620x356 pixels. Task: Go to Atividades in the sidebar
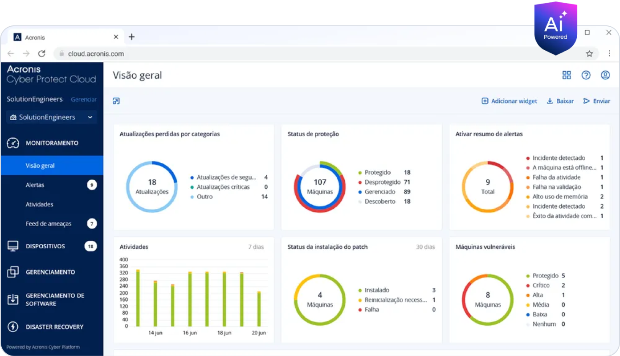[x=39, y=204]
